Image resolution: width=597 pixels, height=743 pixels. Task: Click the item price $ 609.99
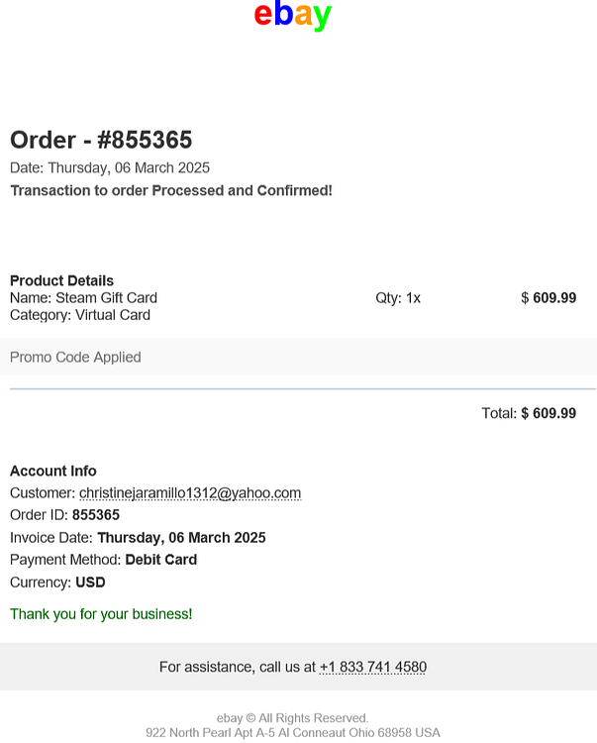click(x=548, y=298)
